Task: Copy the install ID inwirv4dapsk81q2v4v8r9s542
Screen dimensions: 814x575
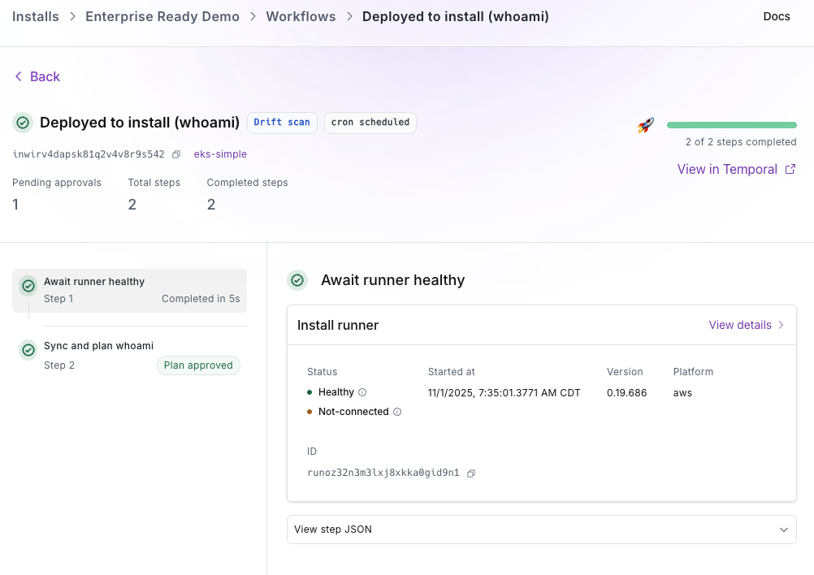Action: pyautogui.click(x=175, y=153)
